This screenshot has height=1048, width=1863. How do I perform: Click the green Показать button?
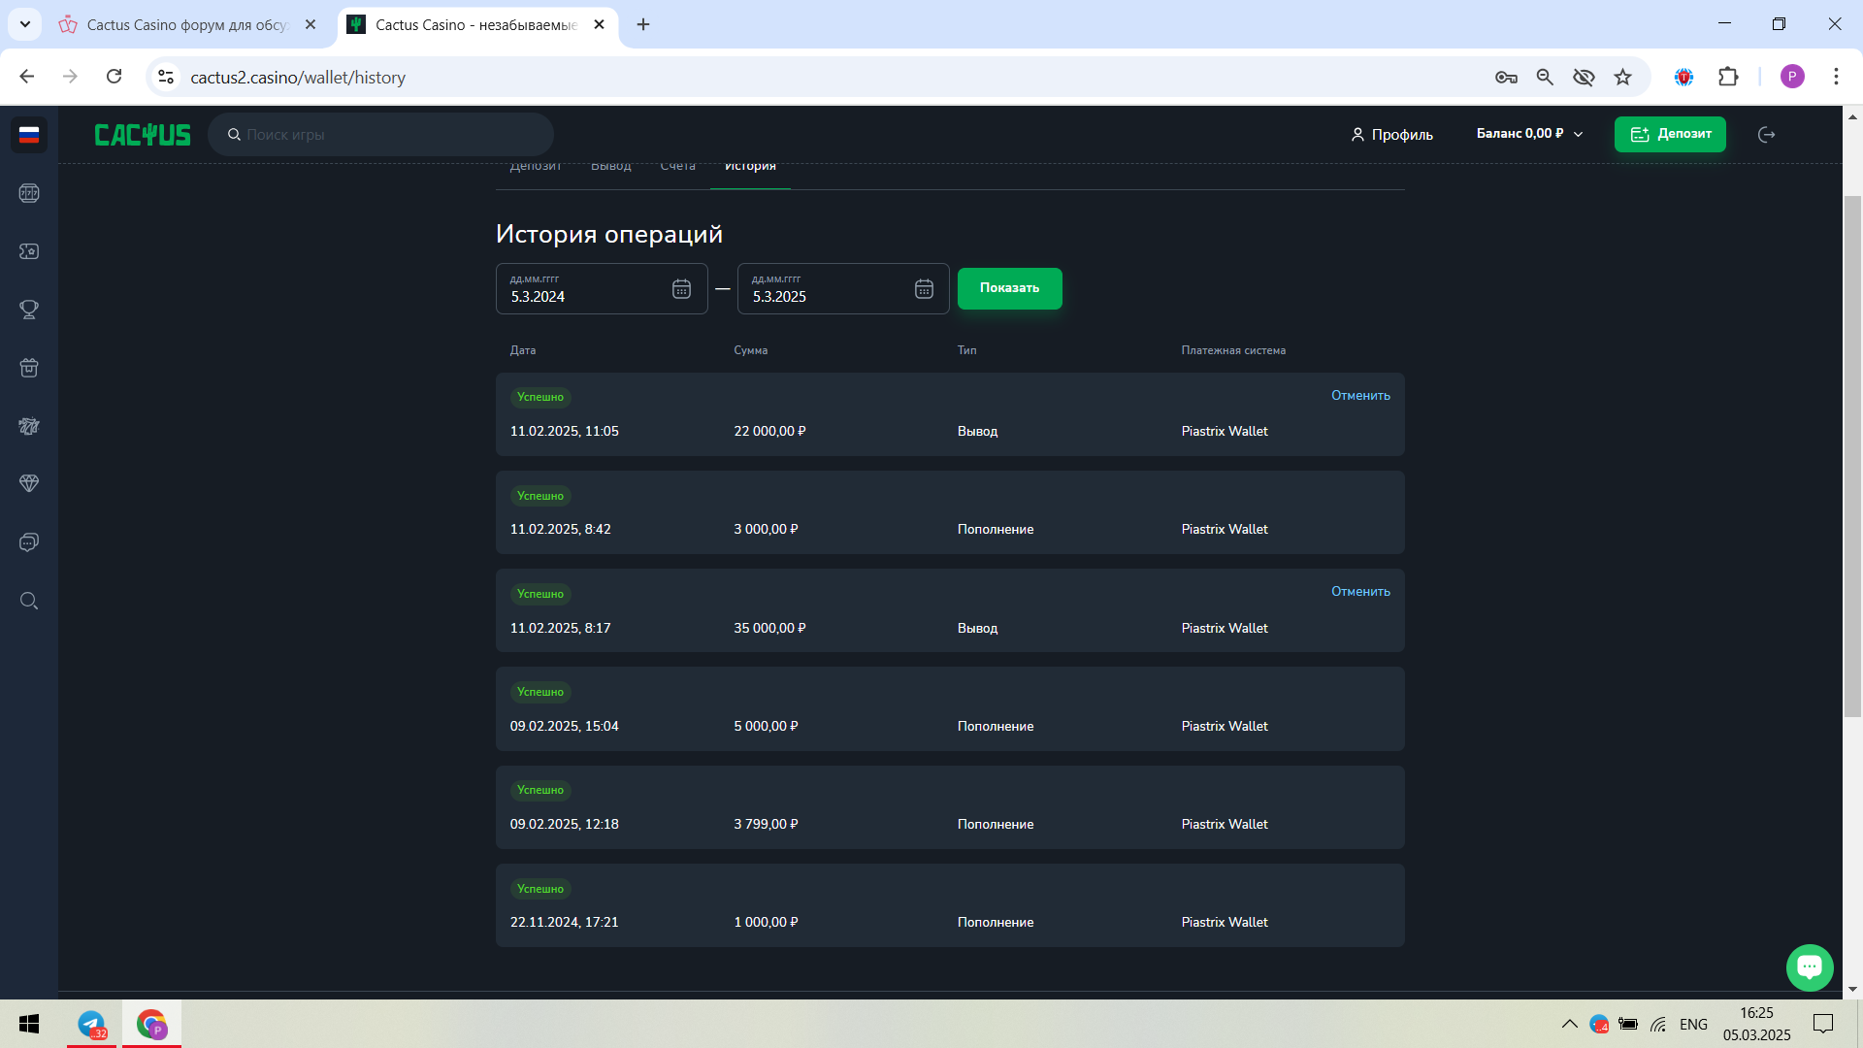pyautogui.click(x=1009, y=288)
